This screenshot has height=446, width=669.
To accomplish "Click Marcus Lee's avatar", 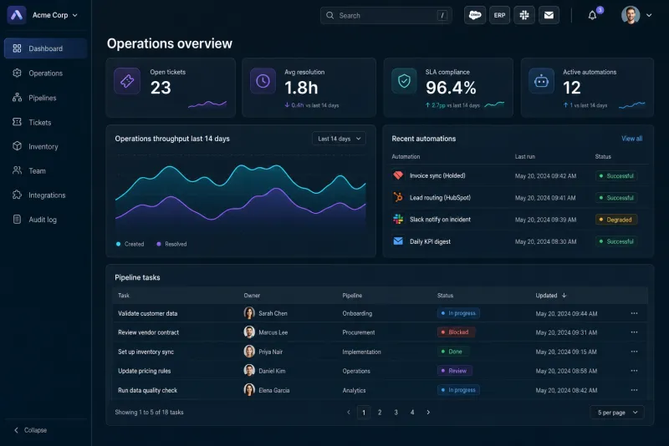I will [x=249, y=332].
